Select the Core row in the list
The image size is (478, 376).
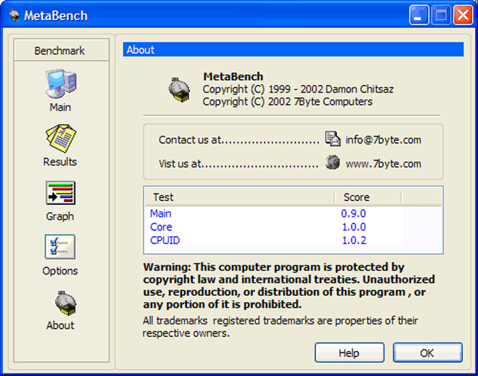[274, 227]
